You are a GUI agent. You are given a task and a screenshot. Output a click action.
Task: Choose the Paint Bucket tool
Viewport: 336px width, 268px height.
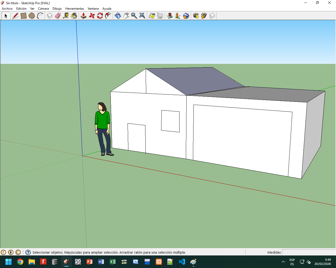[74, 16]
